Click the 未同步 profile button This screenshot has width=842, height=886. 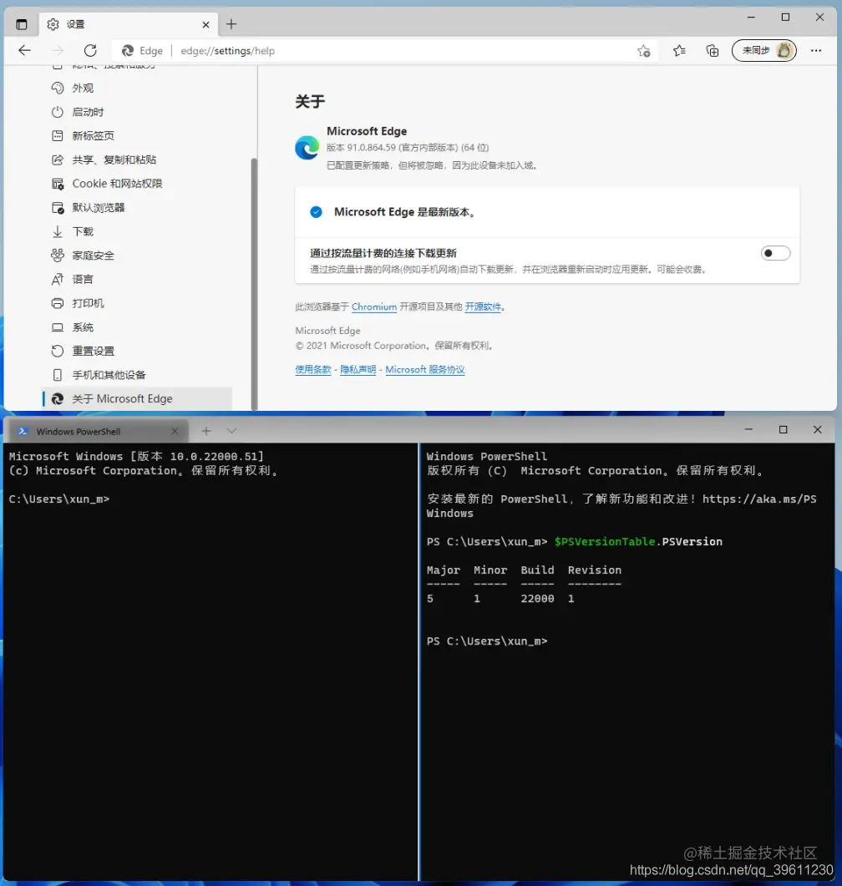click(764, 50)
